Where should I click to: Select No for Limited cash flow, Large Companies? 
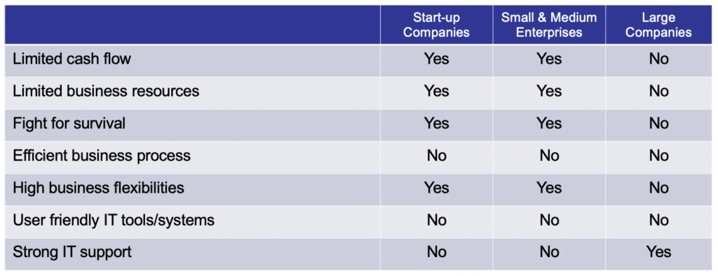tap(659, 59)
